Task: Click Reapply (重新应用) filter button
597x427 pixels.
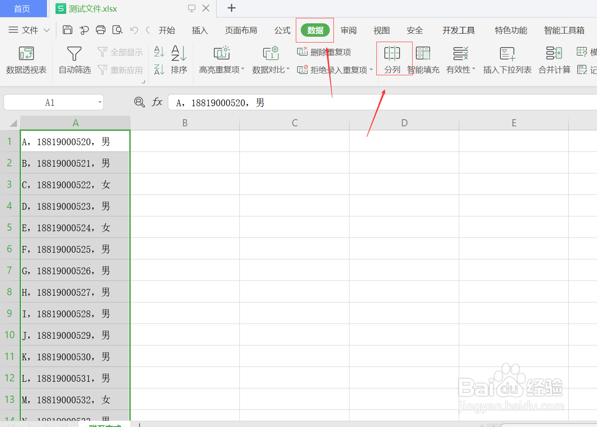Action: [120, 70]
